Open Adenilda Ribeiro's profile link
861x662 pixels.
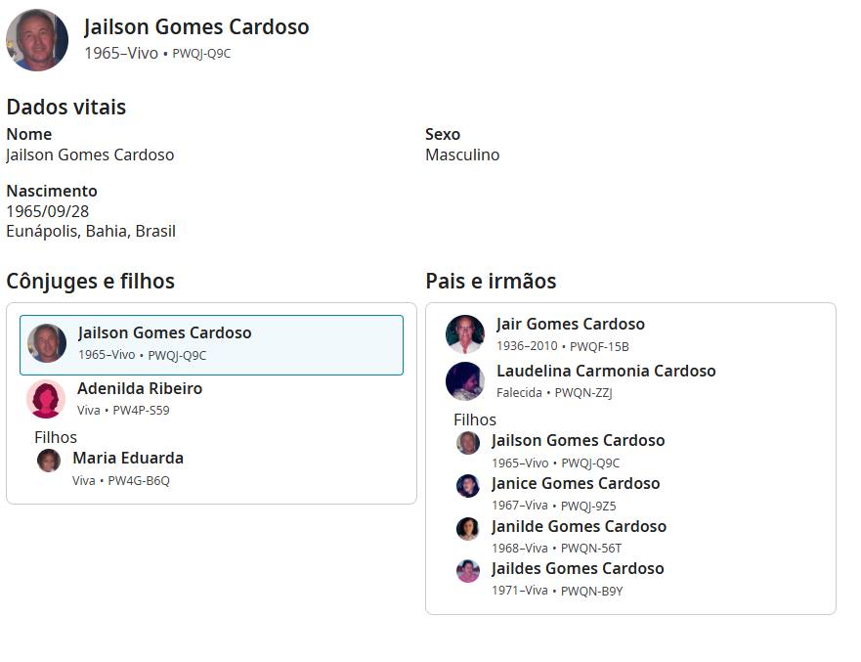click(140, 389)
